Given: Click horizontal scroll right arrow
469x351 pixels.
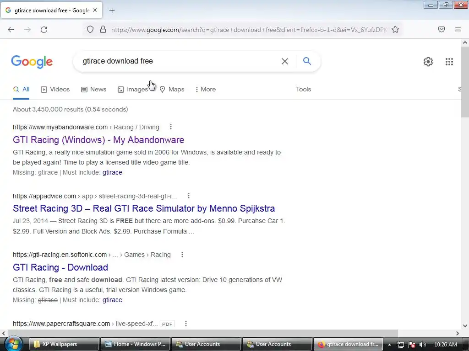Looking at the screenshot, I should 458,333.
